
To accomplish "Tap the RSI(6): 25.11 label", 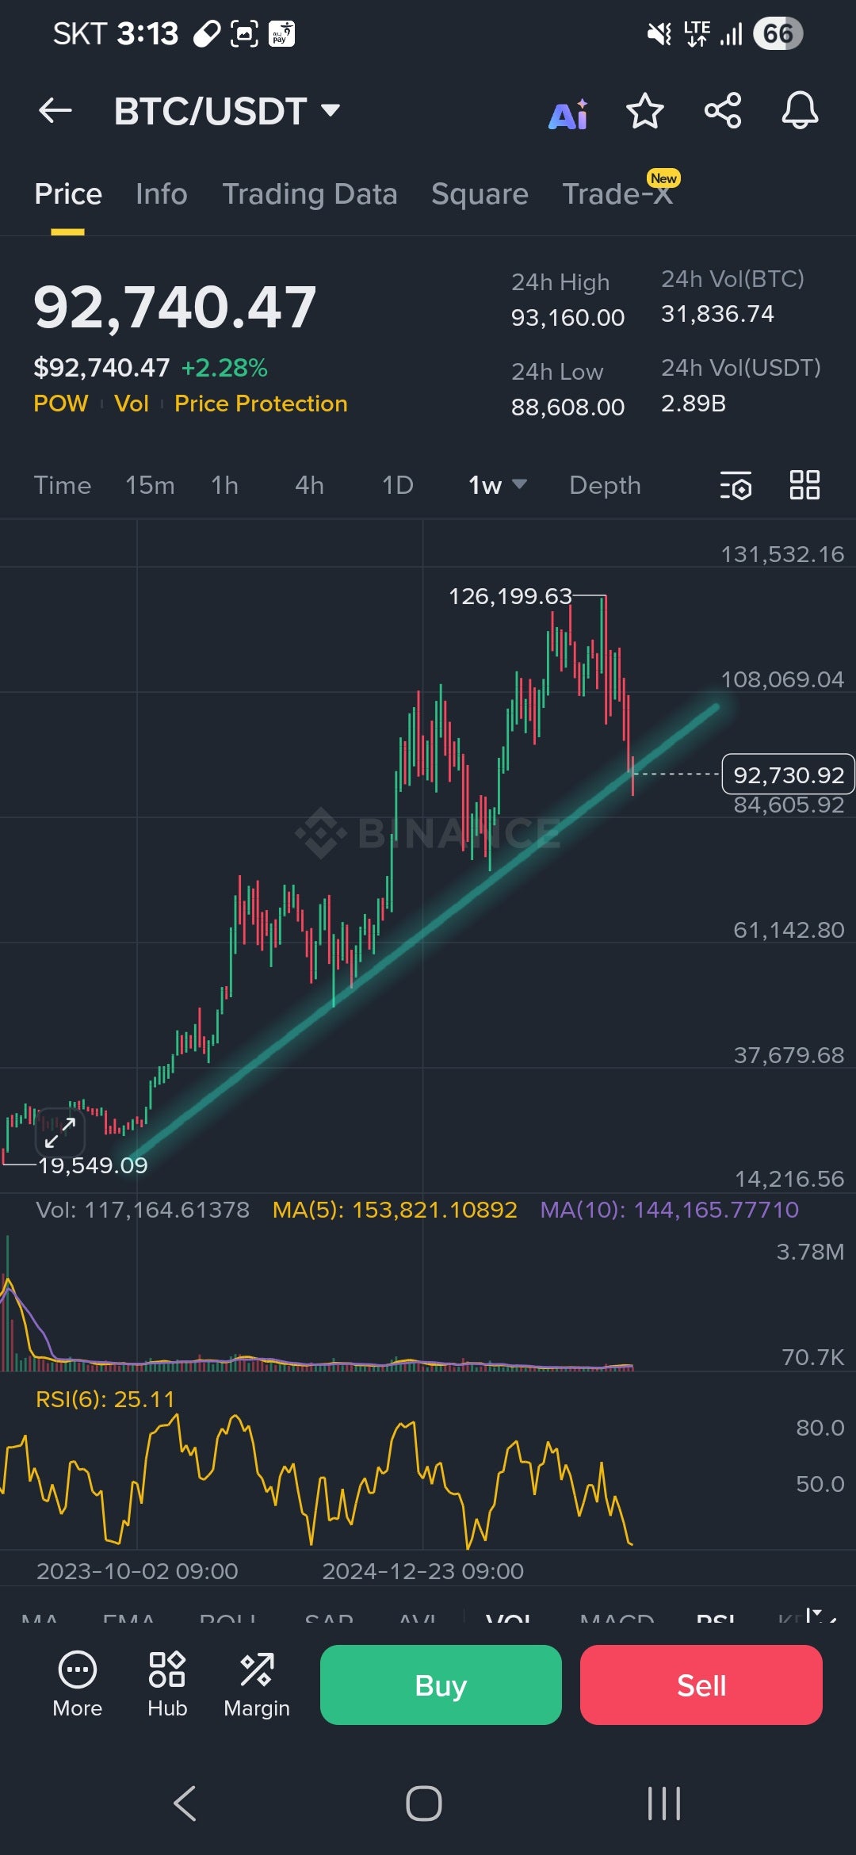I will coord(105,1399).
